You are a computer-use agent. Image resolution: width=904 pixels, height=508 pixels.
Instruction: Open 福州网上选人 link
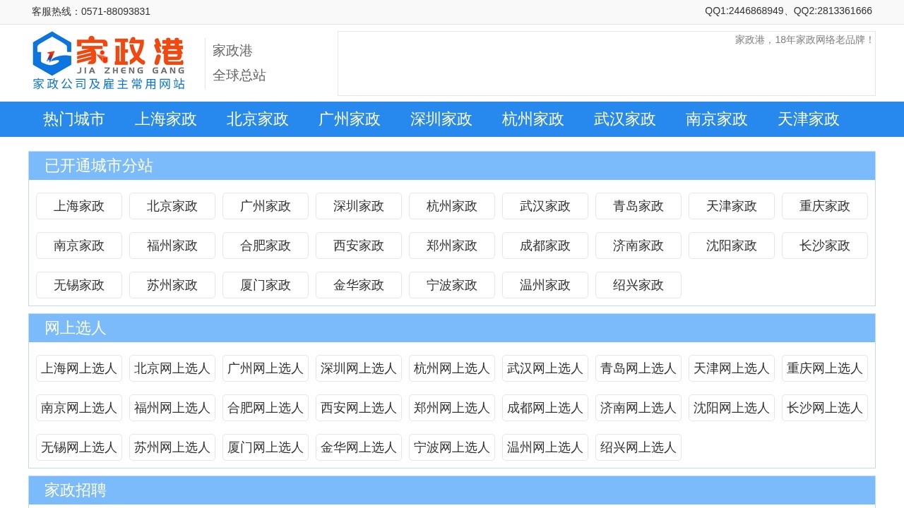point(172,408)
